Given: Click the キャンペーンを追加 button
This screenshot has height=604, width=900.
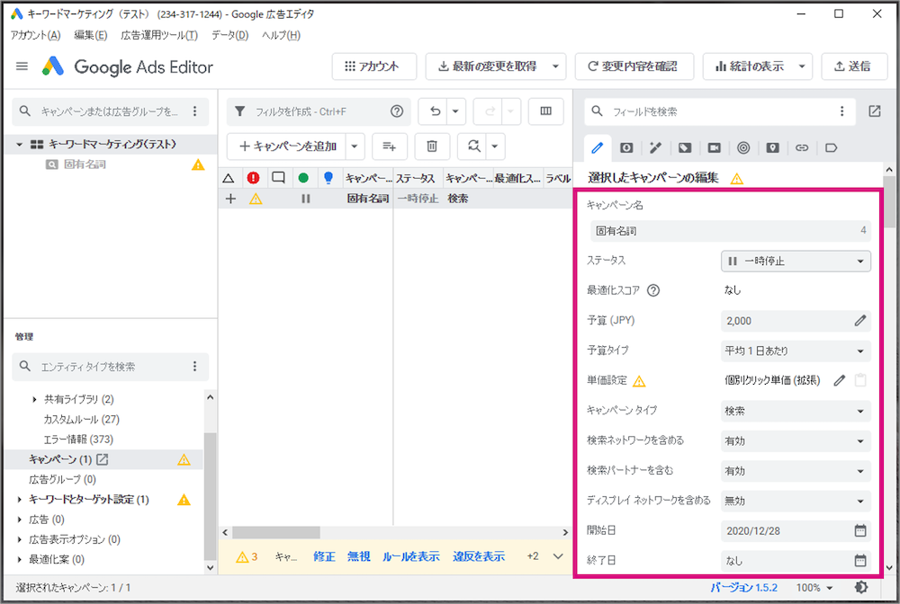Looking at the screenshot, I should point(287,147).
